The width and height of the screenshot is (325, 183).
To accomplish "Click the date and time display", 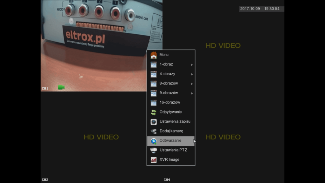I will coord(260,9).
